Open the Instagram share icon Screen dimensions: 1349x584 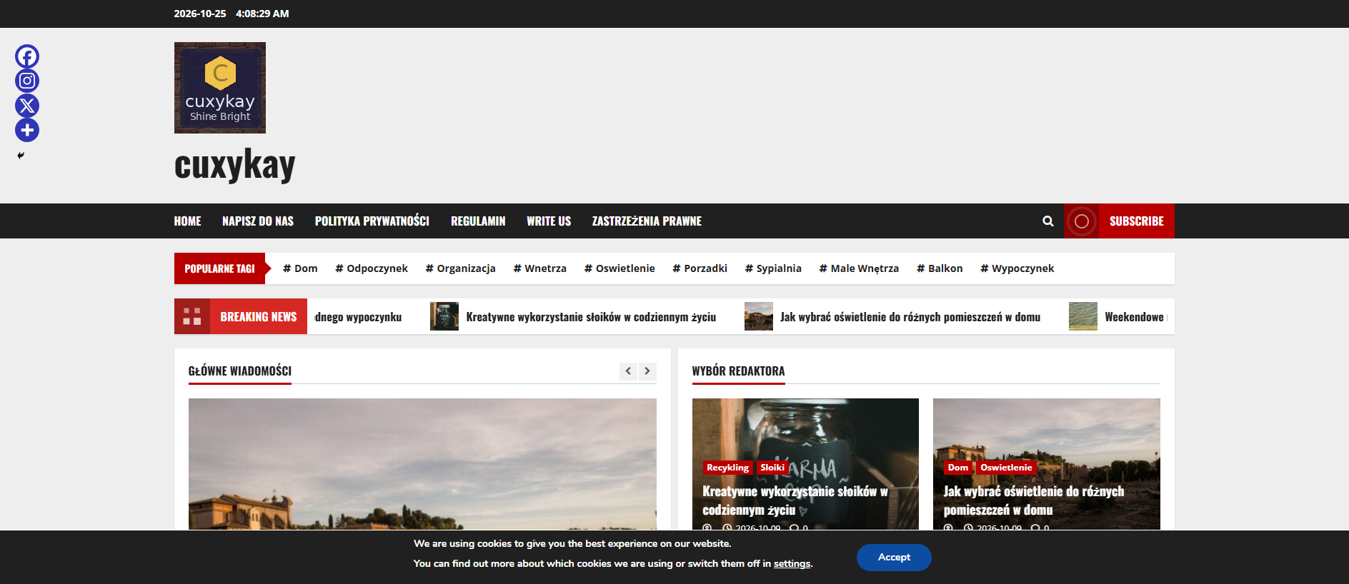click(x=27, y=81)
